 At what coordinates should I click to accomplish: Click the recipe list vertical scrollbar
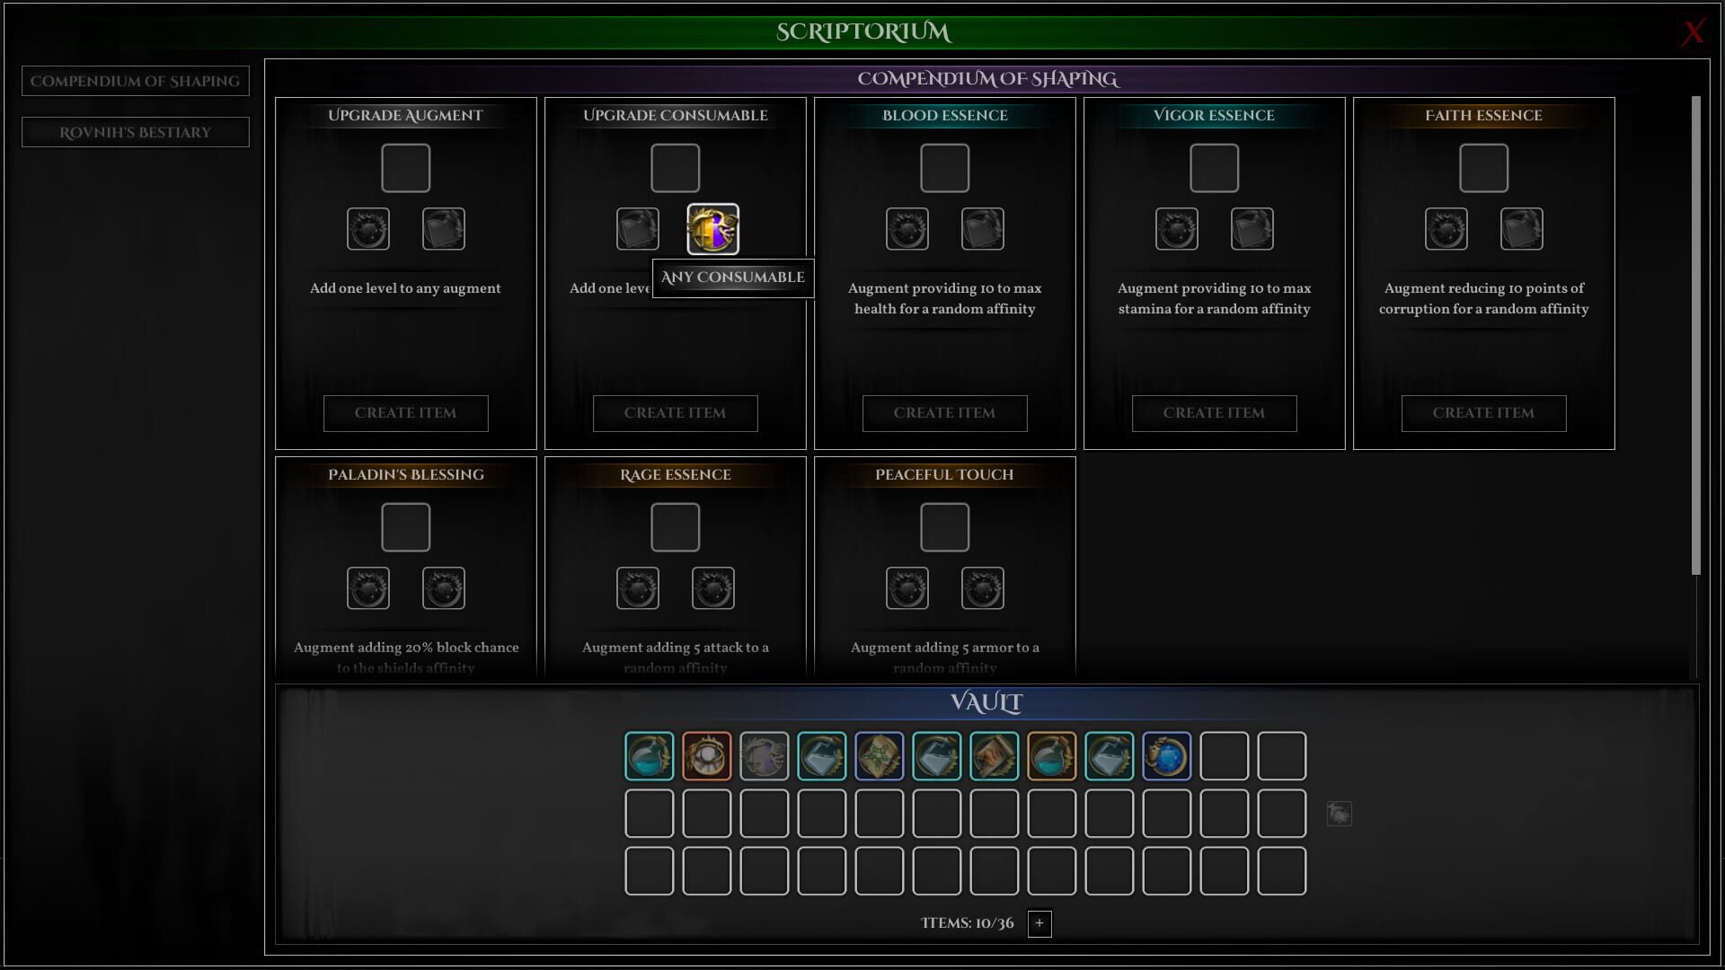click(1695, 335)
